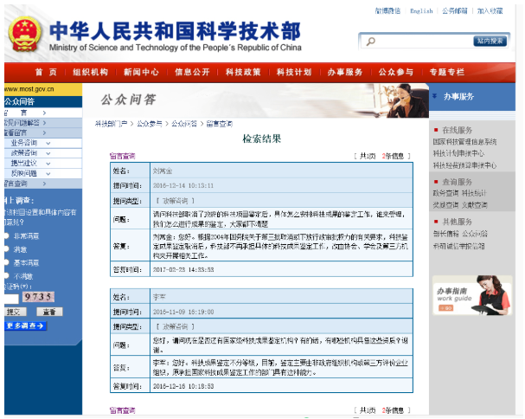
Task: Click the 公众问答 banner image
Action: coord(255,100)
